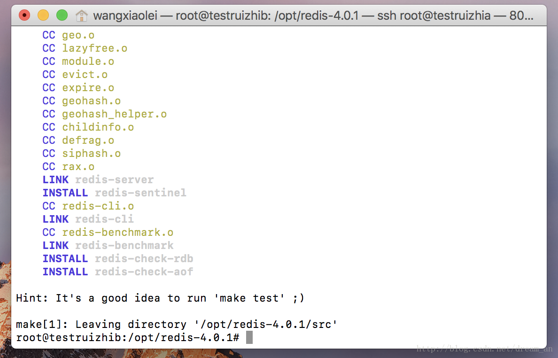Screen dimensions: 558x358
Task: Click the terminal cursor block after the prompt
Action: [x=249, y=338]
